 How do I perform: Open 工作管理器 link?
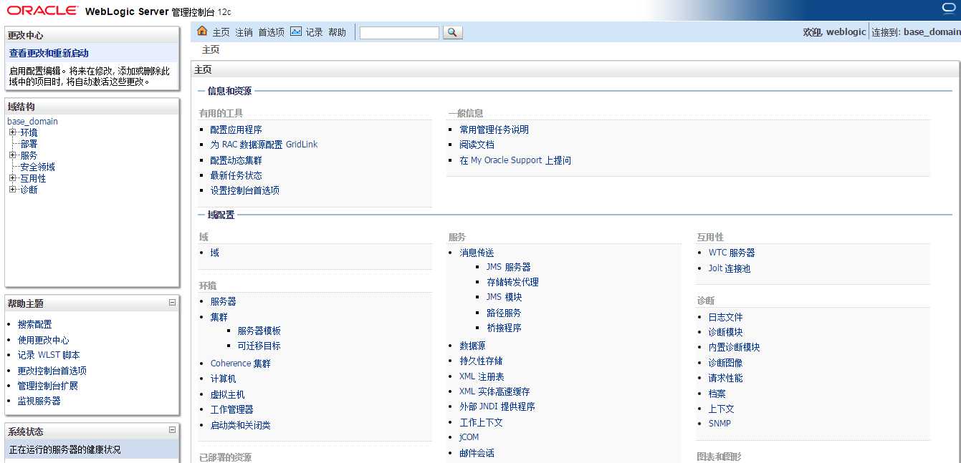232,409
